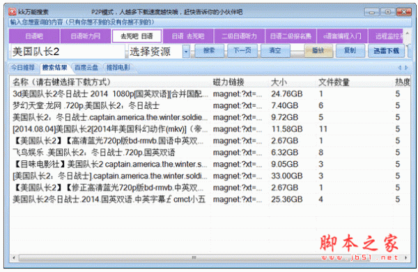This screenshot has width=418, height=272.
Task: Switch to the 今日推荐 tab
Action: (23, 68)
